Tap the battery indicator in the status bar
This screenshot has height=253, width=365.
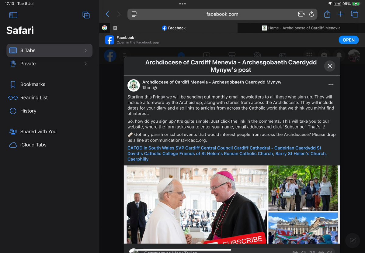(x=356, y=4)
